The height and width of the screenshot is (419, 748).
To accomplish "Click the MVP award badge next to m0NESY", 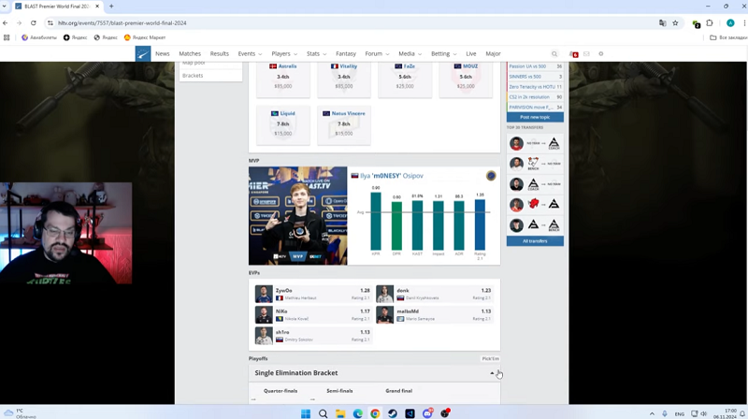I will click(x=491, y=176).
